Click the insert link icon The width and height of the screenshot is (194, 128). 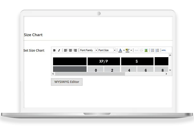pos(136,50)
